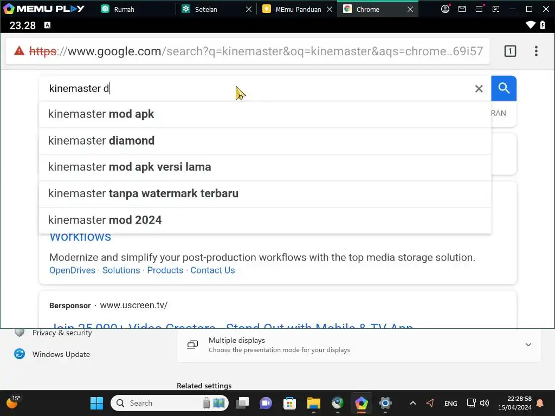This screenshot has width=555, height=416.
Task: Close the Setelan tab
Action: (248, 9)
